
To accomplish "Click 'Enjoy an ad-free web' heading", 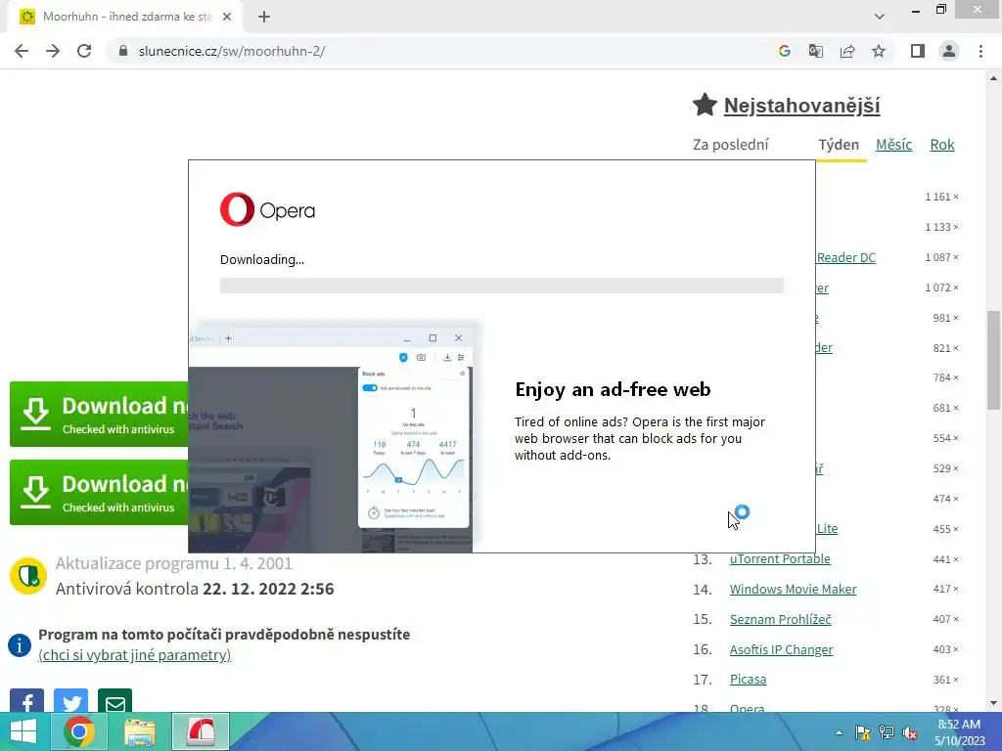I will tap(613, 389).
